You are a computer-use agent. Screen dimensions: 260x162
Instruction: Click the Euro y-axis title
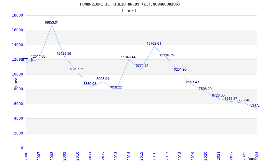click(x=16, y=82)
